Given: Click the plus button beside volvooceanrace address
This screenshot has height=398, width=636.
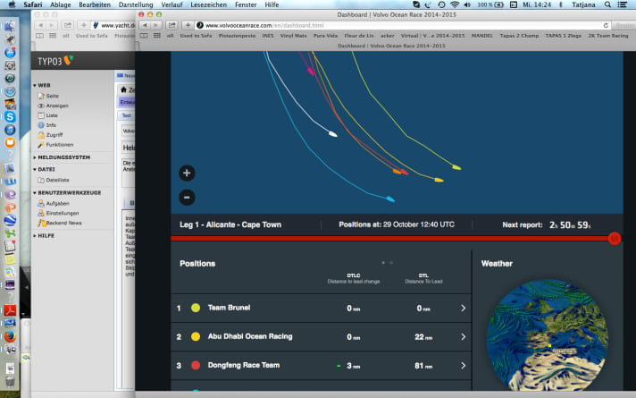Looking at the screenshot, I should pyautogui.click(x=188, y=25).
